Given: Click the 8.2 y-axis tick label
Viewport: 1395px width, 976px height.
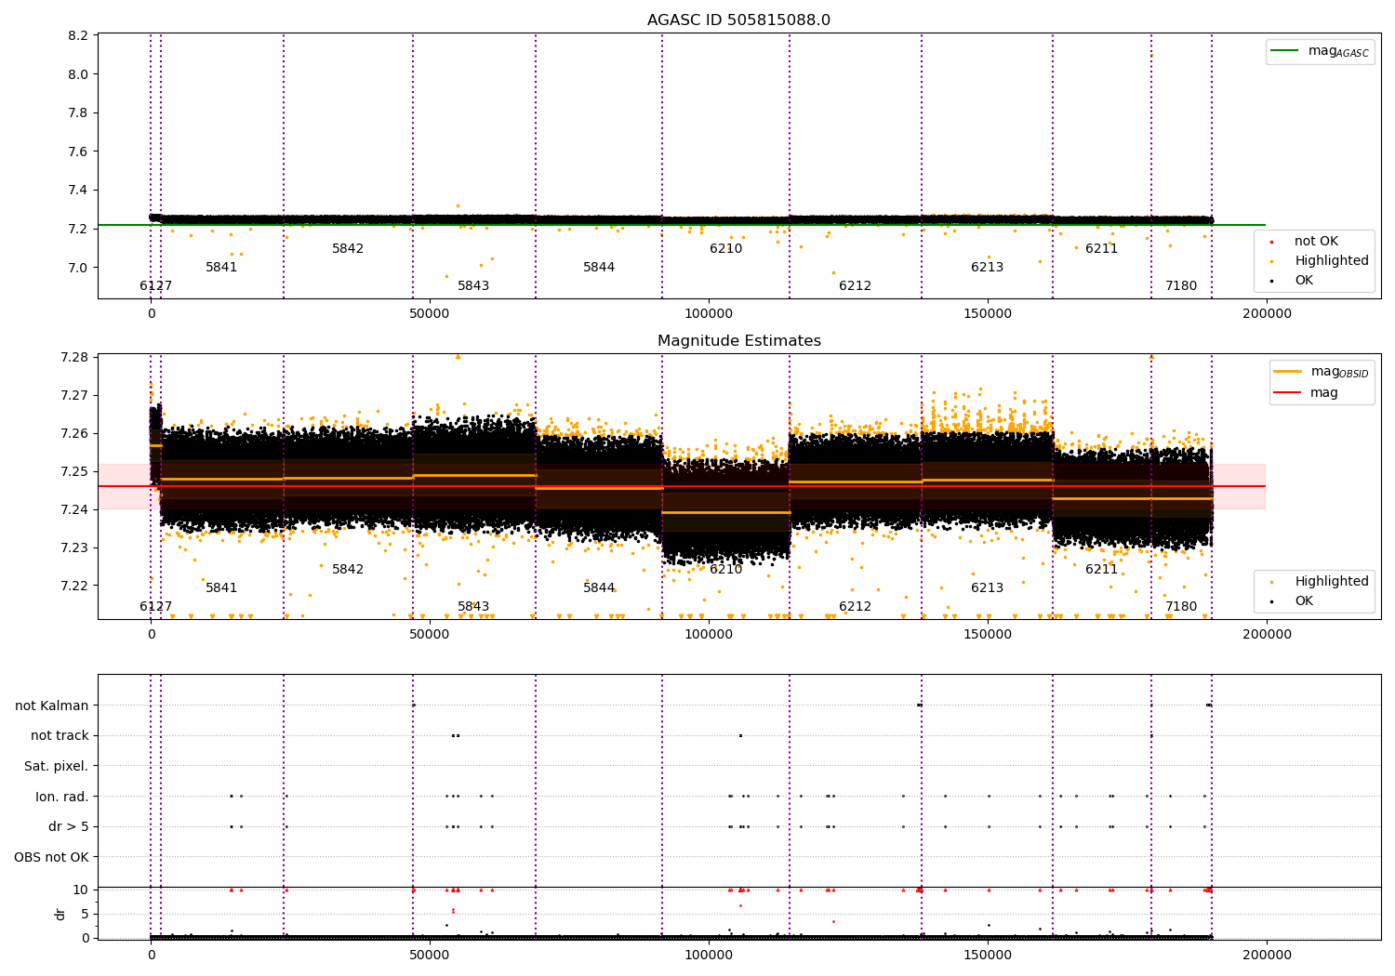Looking at the screenshot, I should pyautogui.click(x=78, y=36).
